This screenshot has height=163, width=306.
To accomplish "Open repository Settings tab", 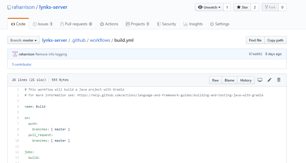I will click(x=220, y=24).
